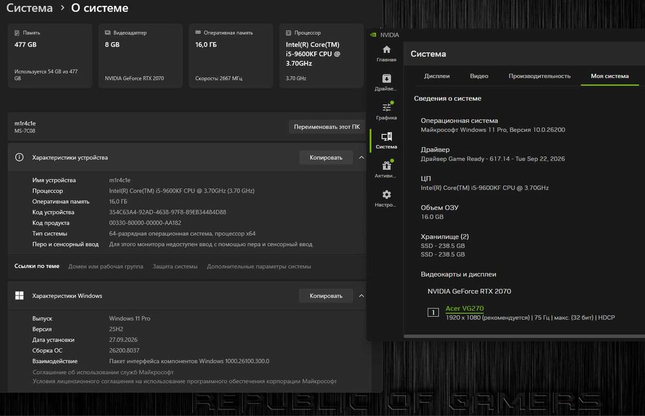Click the info icon beside Характеристики устройства
Image resolution: width=645 pixels, height=416 pixels.
19,157
